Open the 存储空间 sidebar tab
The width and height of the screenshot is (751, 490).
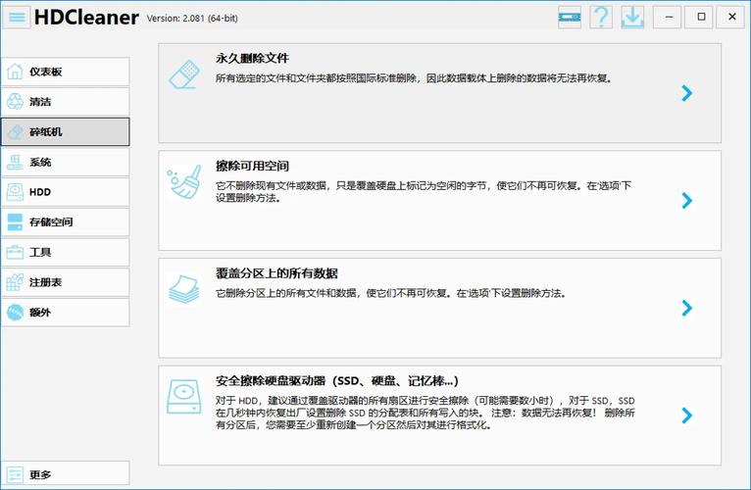point(65,222)
